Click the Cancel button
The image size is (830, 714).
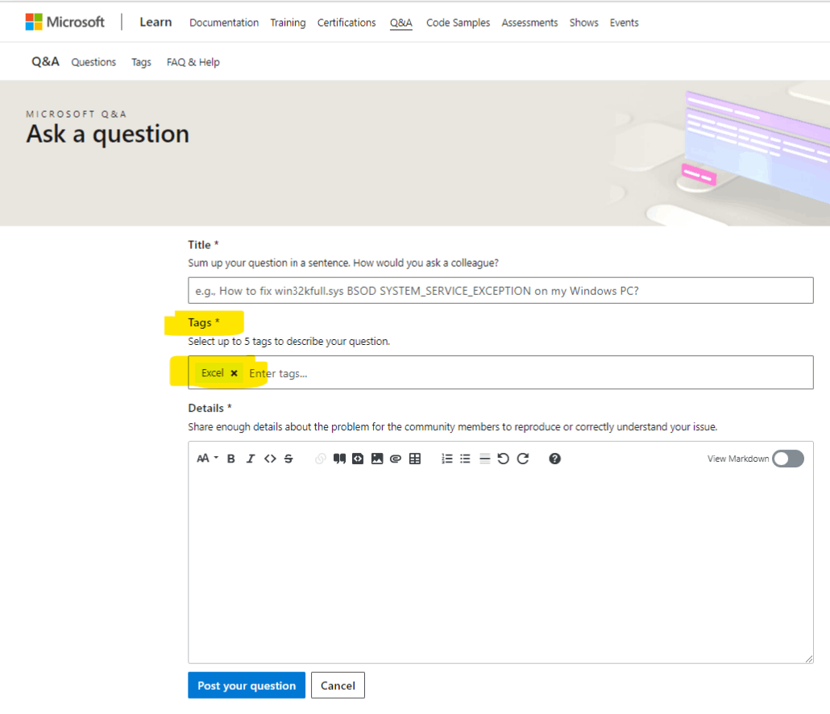[x=338, y=686]
